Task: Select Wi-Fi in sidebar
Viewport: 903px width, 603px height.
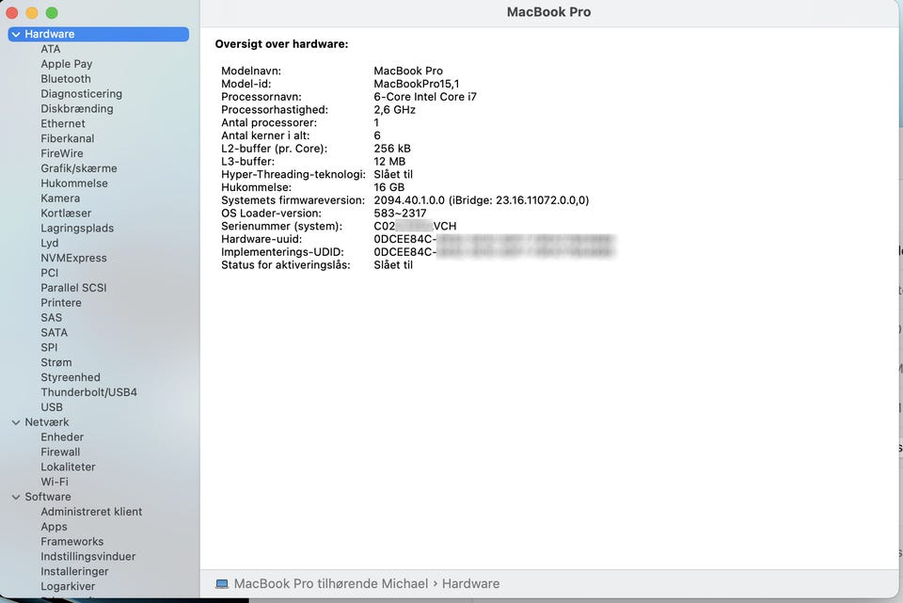Action: [55, 482]
